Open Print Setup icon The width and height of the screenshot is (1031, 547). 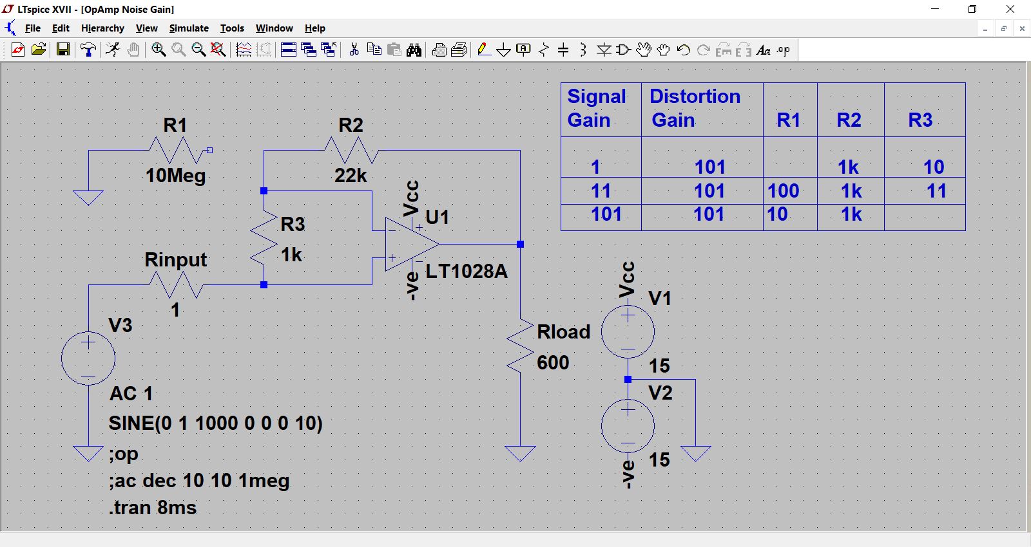click(459, 50)
